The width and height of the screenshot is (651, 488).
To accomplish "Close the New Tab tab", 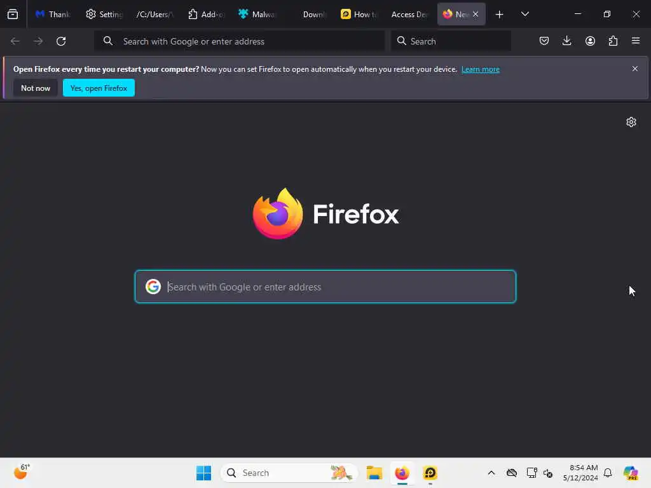I will 476,14.
